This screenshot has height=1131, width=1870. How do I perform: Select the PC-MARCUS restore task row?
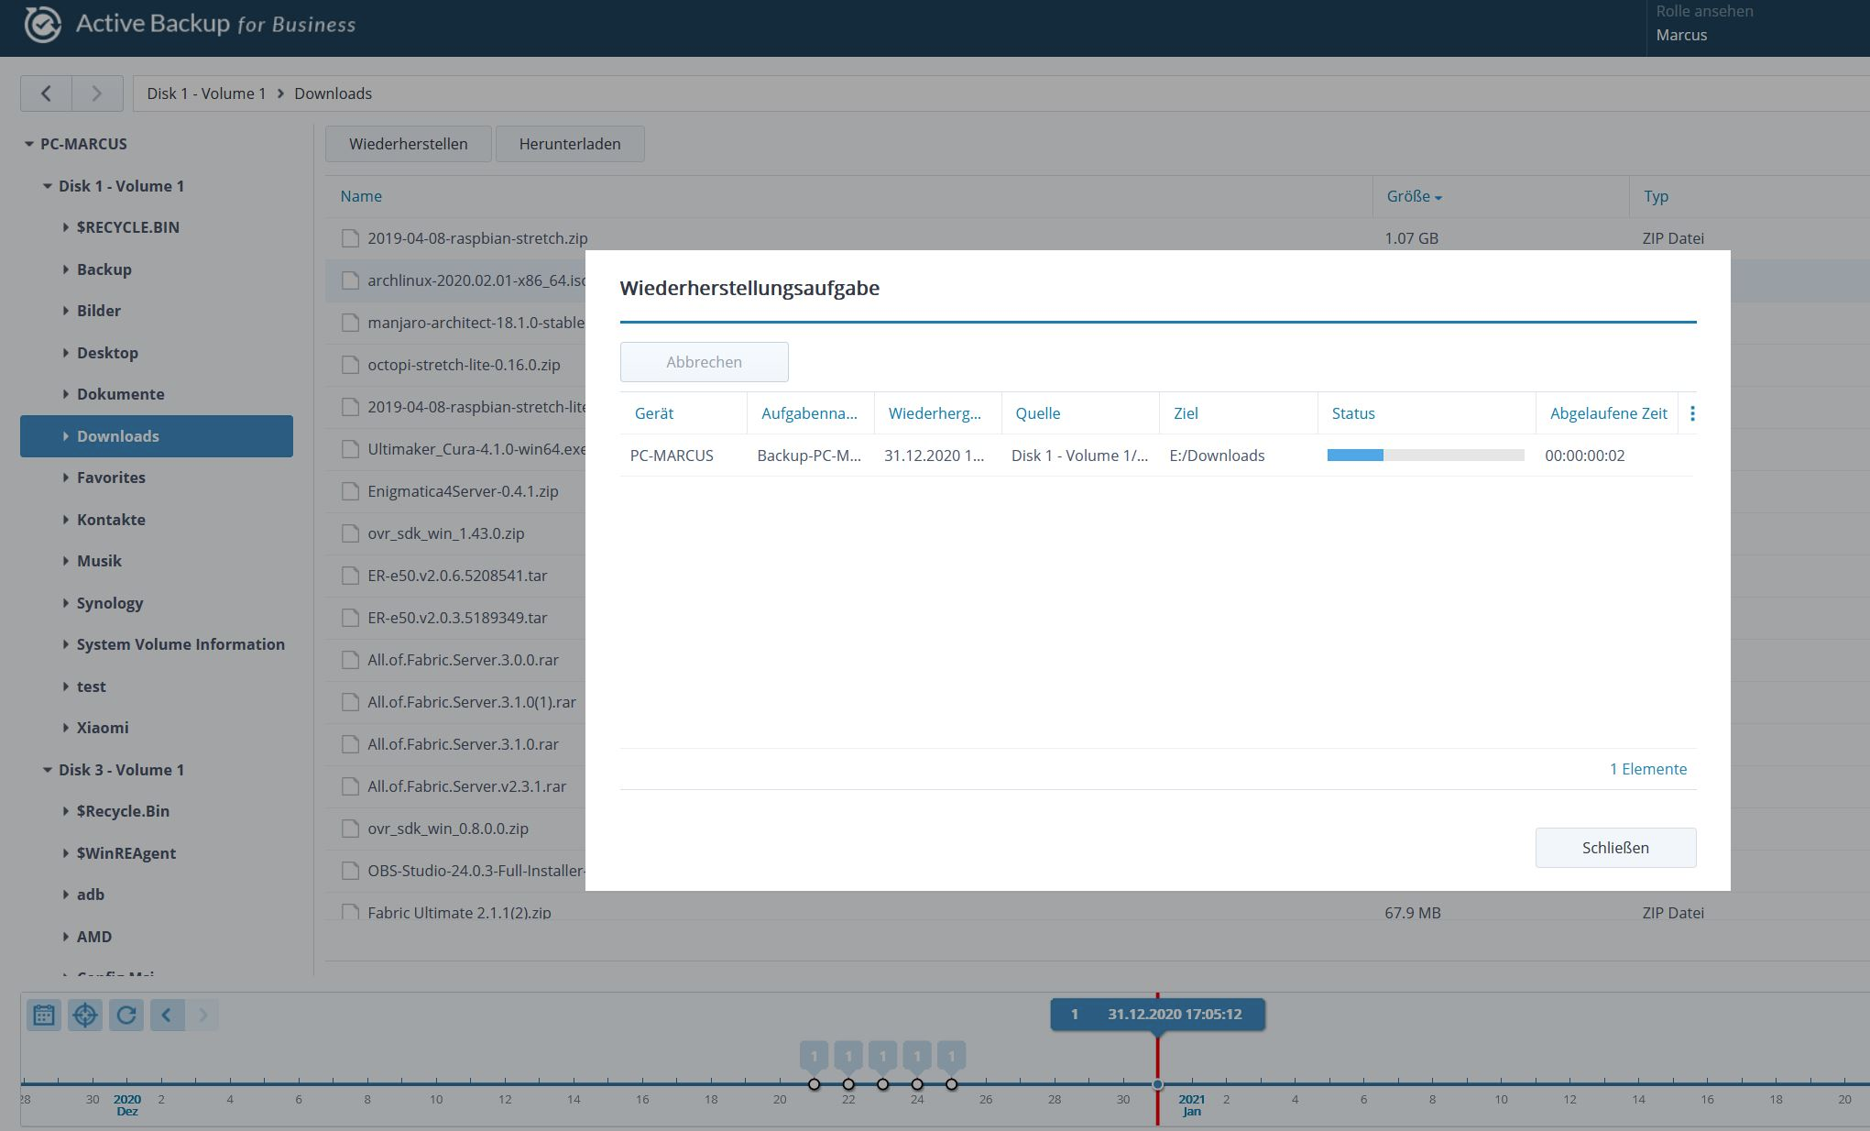coord(672,456)
